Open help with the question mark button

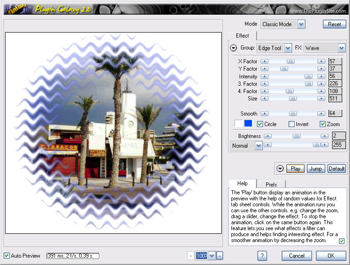(x=262, y=256)
